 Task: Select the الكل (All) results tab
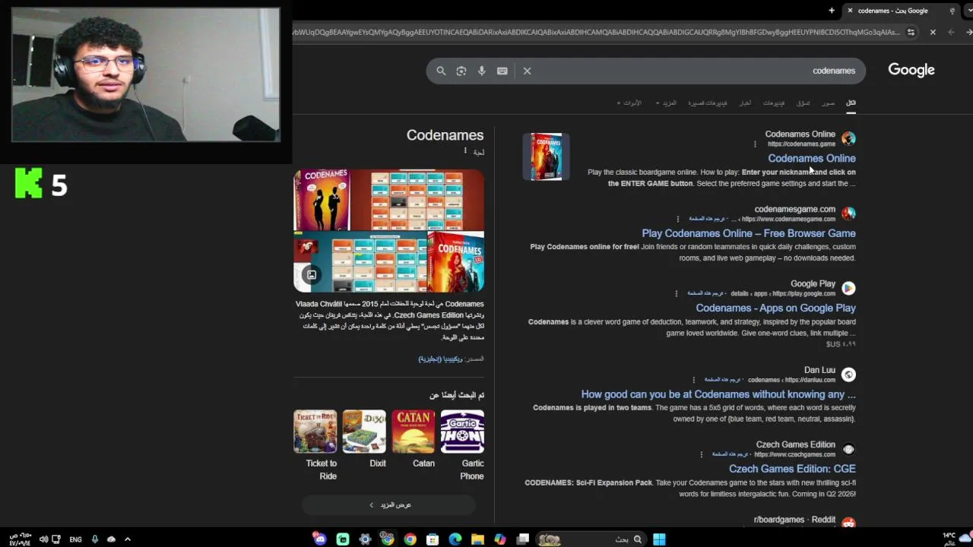[x=851, y=103]
